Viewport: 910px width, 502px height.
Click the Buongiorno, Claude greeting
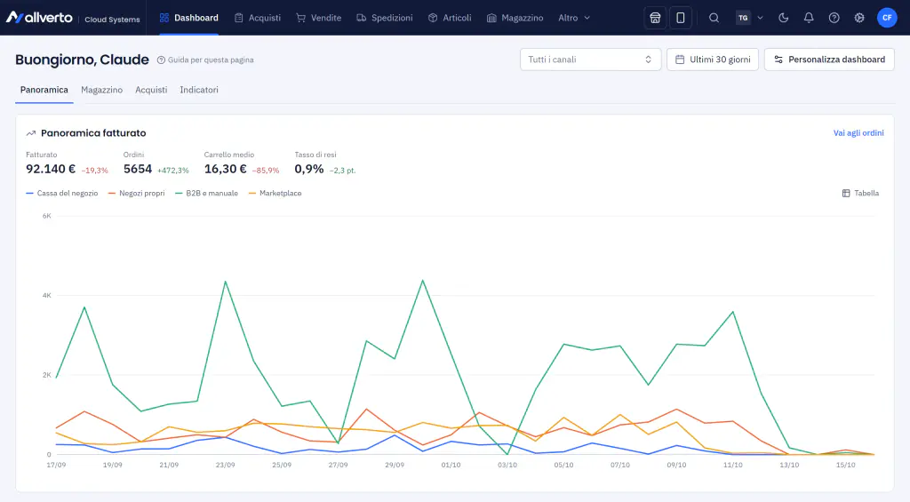click(x=82, y=60)
